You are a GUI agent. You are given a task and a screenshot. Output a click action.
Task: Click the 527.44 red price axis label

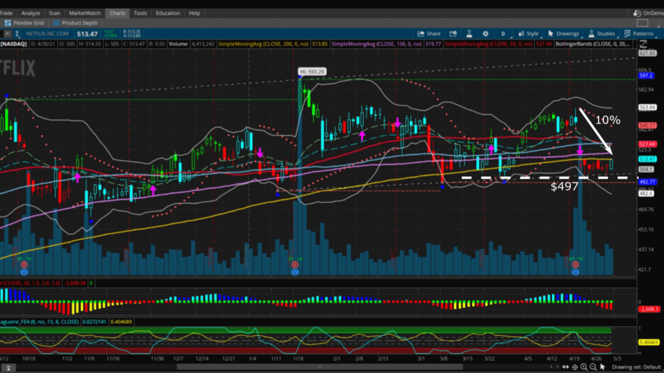point(647,144)
